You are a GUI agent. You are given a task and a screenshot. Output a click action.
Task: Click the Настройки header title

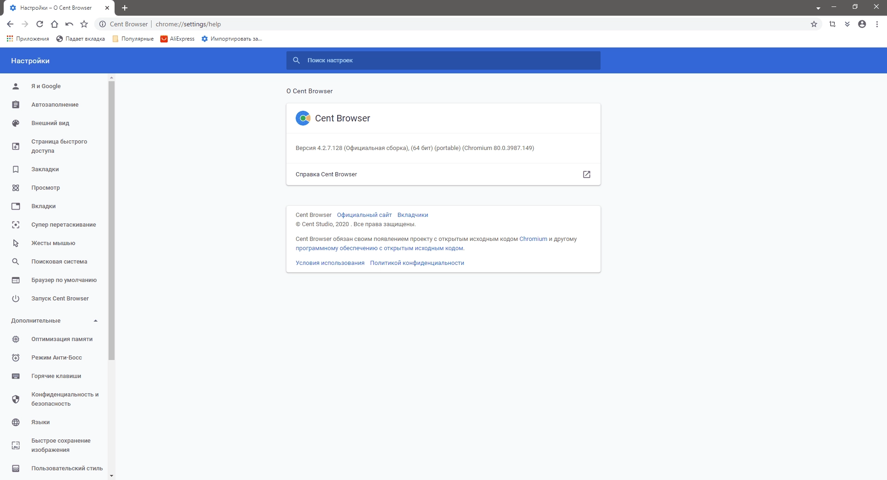[30, 61]
